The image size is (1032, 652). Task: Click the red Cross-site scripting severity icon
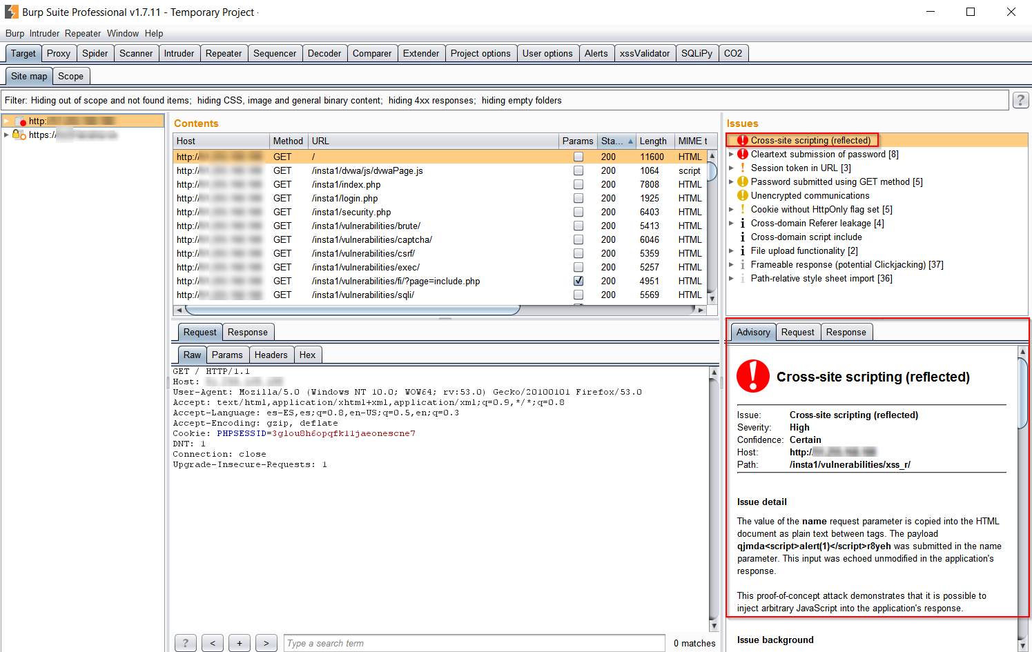pos(743,140)
